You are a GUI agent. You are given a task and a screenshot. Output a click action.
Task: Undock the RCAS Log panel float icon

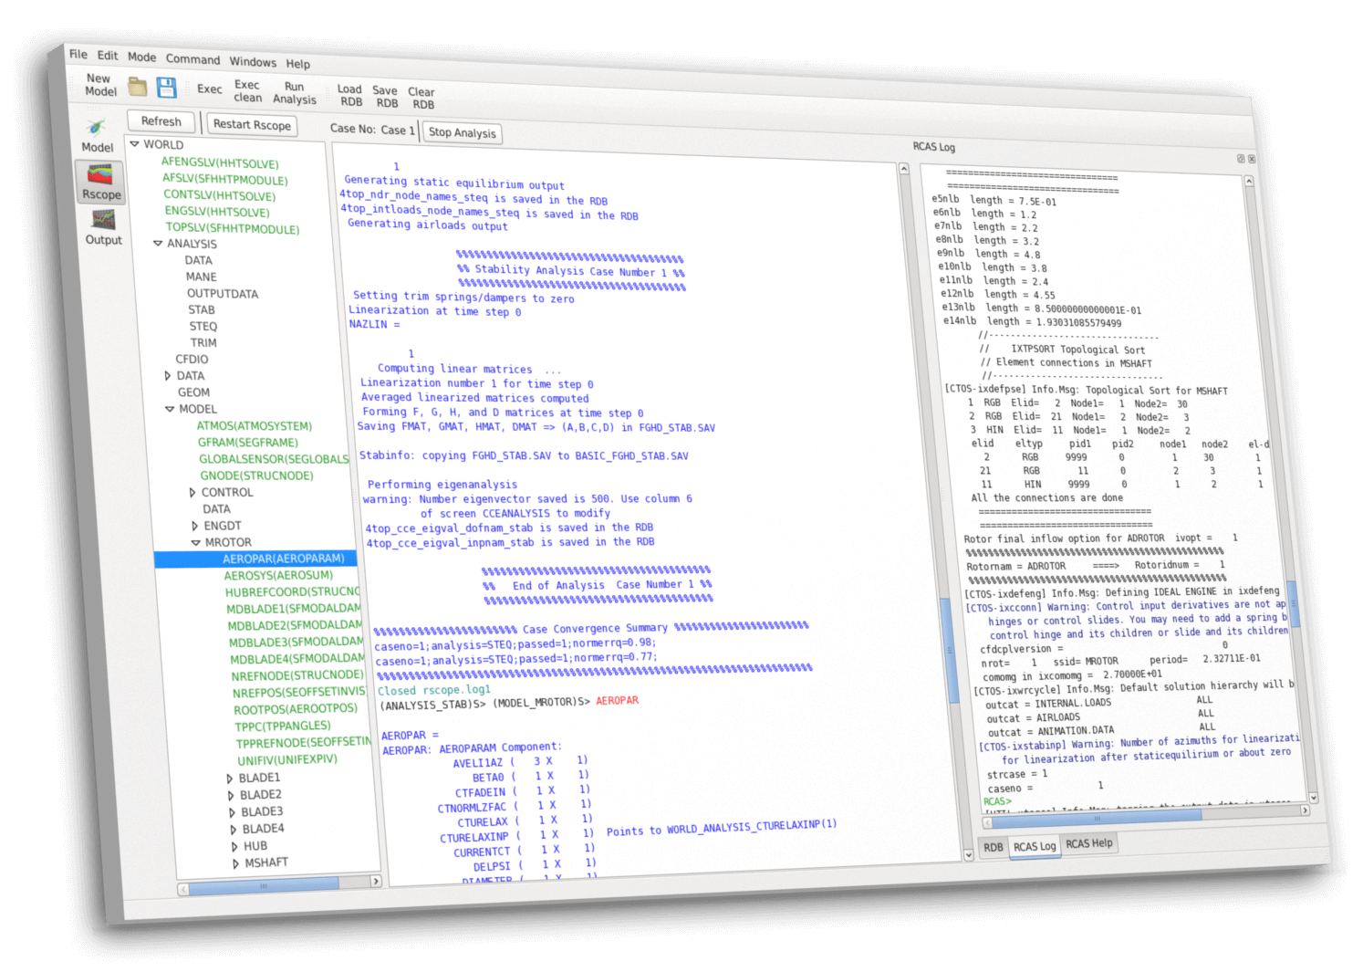[1241, 158]
